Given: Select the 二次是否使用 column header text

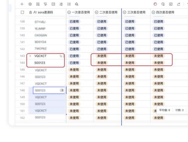Looking at the screenshot, I should tap(108, 12).
